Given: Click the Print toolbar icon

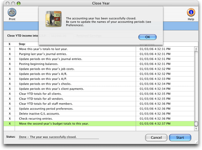Looking at the screenshot, I should click(x=12, y=12).
